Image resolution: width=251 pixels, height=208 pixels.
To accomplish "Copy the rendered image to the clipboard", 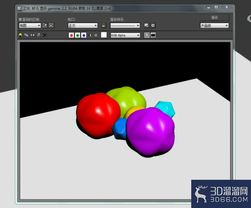I will pyautogui.click(x=26, y=35).
